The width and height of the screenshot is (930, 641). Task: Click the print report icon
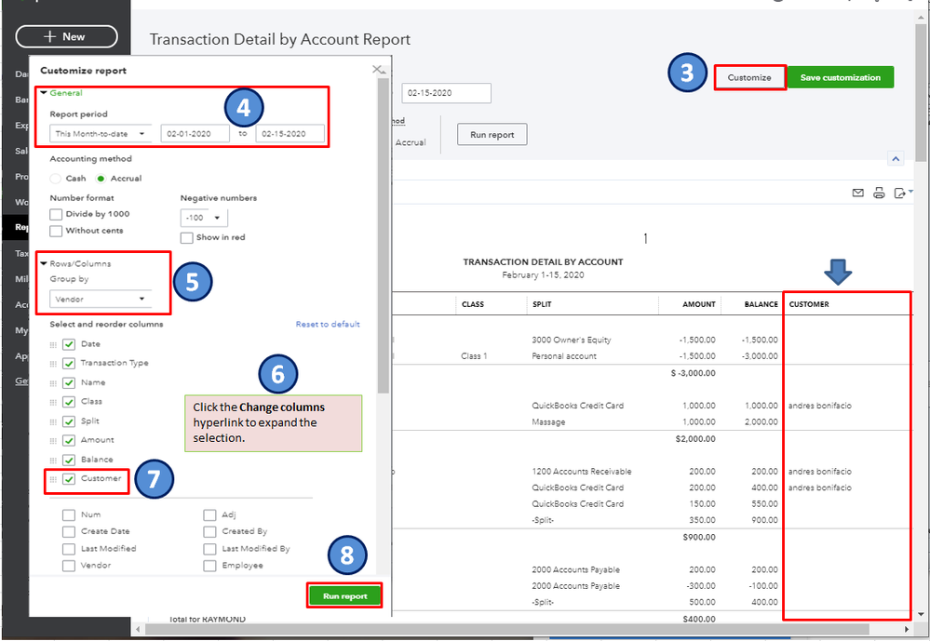pos(879,193)
